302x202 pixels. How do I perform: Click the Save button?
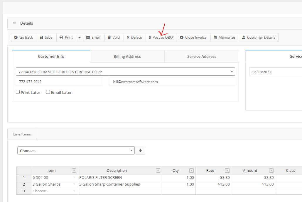coord(46,38)
